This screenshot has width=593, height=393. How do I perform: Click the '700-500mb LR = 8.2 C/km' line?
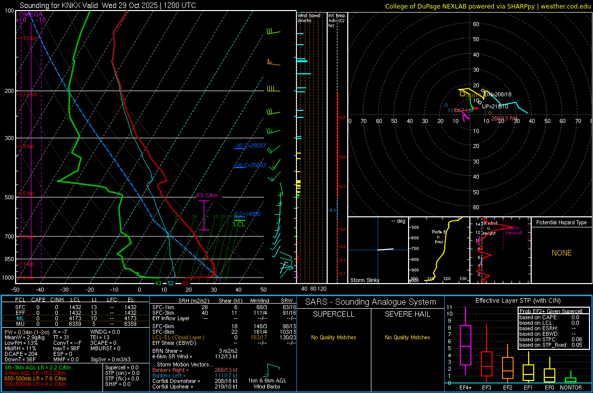click(35, 384)
